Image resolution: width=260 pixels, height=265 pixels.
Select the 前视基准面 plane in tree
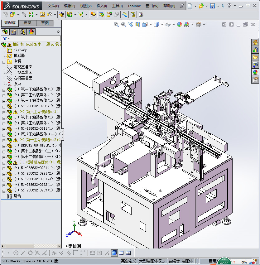tap(23, 67)
